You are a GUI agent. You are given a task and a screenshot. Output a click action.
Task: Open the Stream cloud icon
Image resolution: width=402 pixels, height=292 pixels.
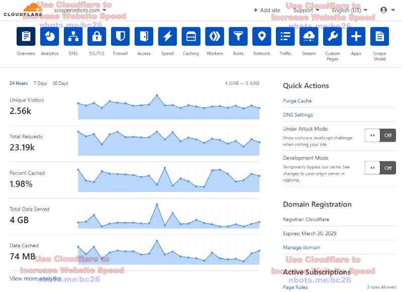pos(309,36)
